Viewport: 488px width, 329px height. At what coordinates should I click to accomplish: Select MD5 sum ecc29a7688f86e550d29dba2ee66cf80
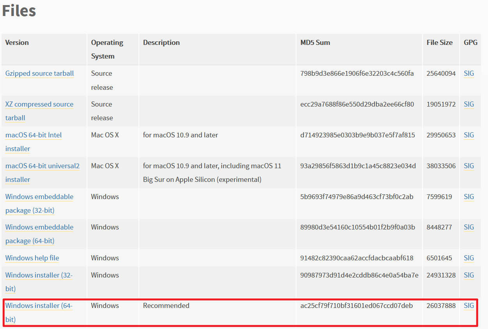(x=357, y=104)
